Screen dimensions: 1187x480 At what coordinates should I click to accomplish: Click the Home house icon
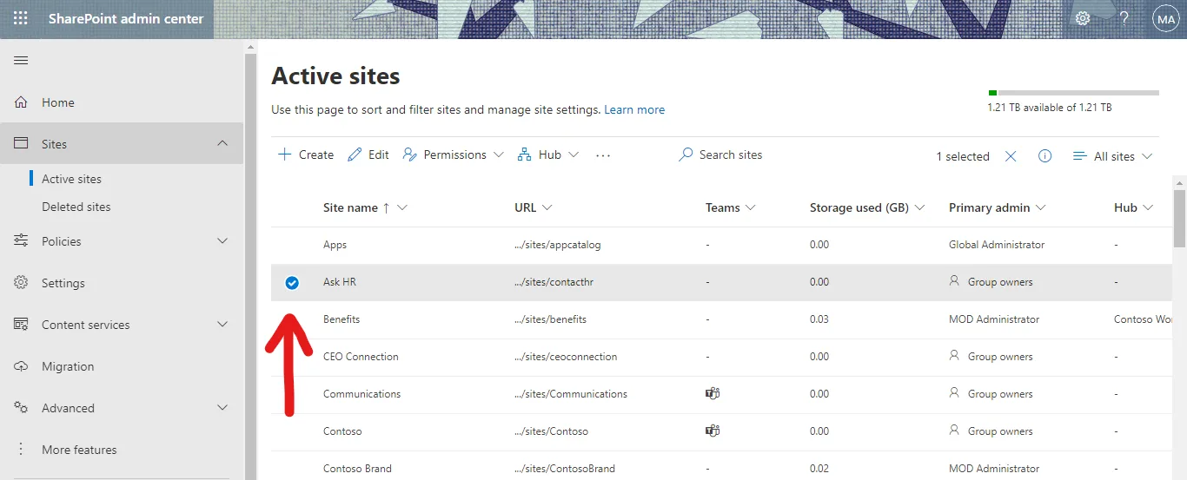click(21, 102)
